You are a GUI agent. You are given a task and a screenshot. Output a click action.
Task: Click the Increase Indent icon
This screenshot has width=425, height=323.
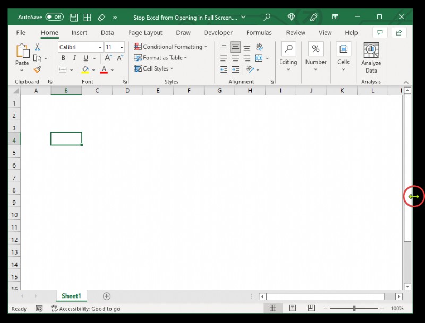pyautogui.click(x=236, y=69)
